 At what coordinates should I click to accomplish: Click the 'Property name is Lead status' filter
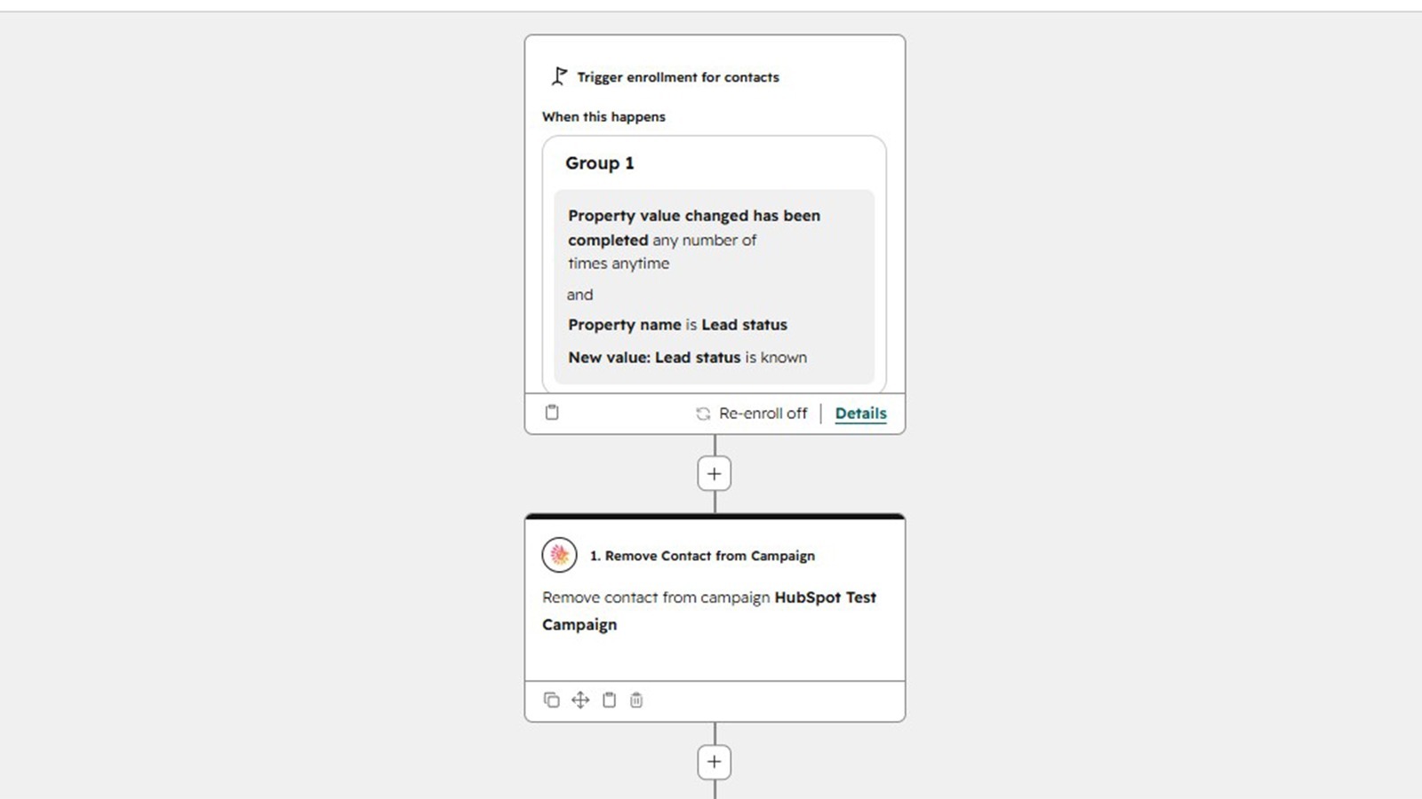pyautogui.click(x=678, y=325)
